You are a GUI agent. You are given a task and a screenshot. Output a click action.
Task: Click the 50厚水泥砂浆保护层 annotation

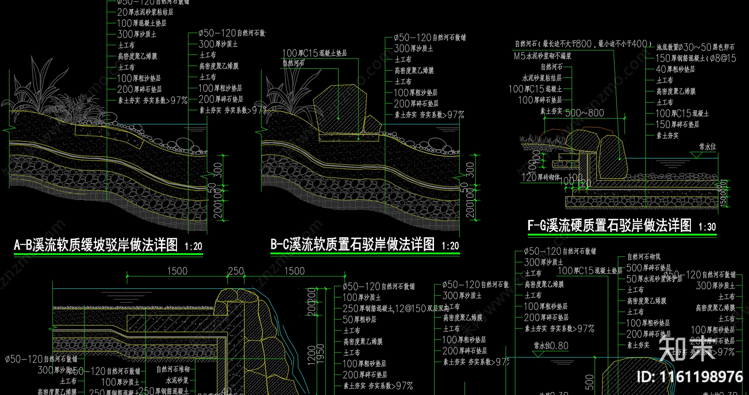654,279
